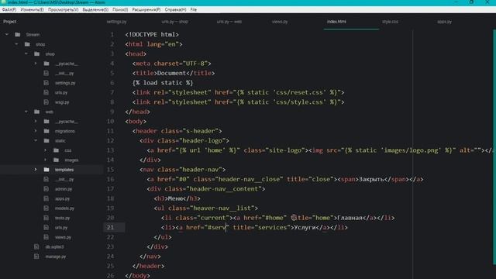Click the admin.py file icon
This screenshot has width=496, height=279.
(46, 189)
